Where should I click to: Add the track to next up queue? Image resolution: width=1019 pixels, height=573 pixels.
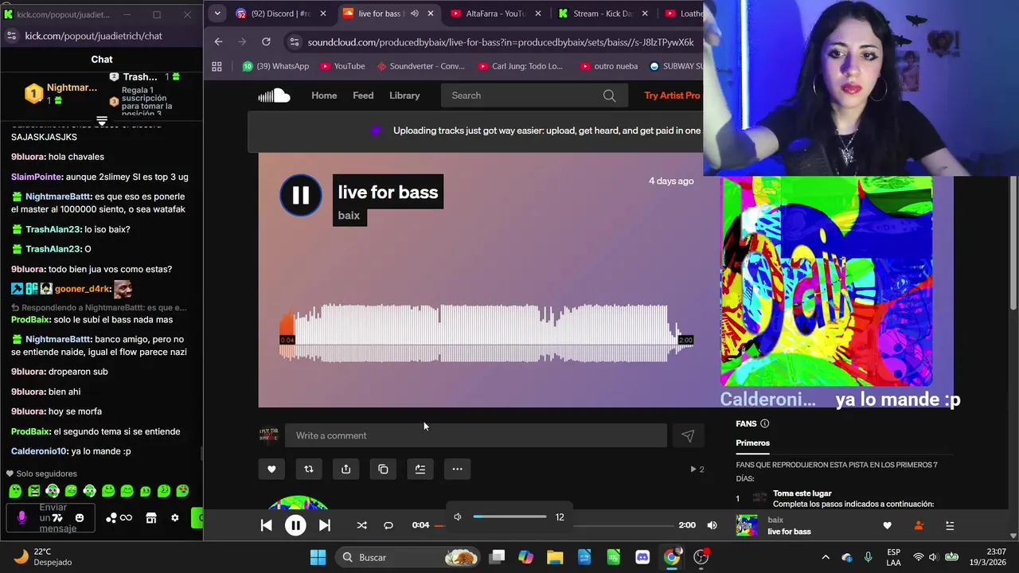420,469
